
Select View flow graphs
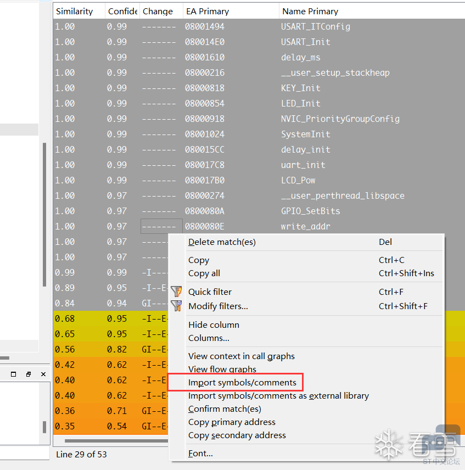306,369
